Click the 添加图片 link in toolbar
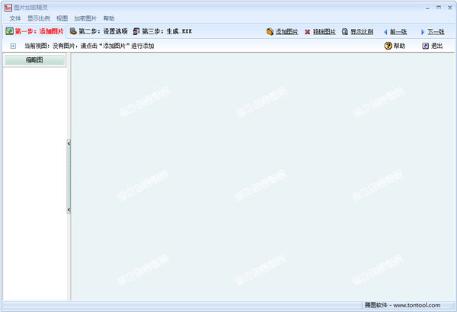The image size is (457, 312). [x=287, y=31]
